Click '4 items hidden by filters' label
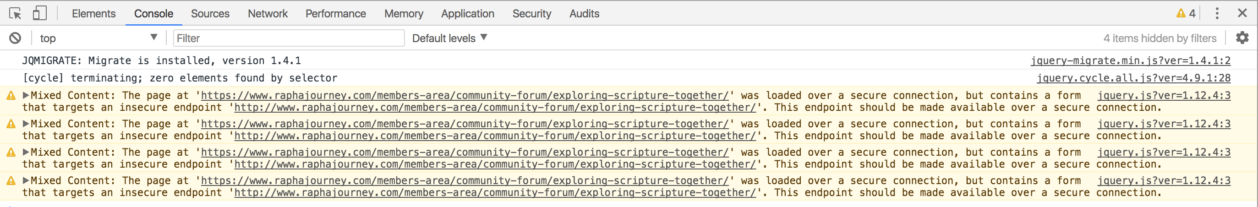This screenshot has height=207, width=1258. [x=1160, y=38]
